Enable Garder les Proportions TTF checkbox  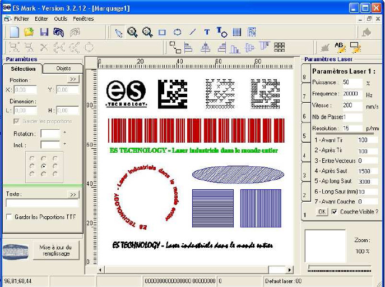pos(9,217)
